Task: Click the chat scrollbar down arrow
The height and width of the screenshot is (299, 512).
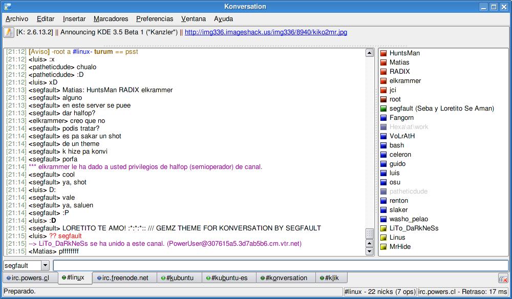Action: 369,251
